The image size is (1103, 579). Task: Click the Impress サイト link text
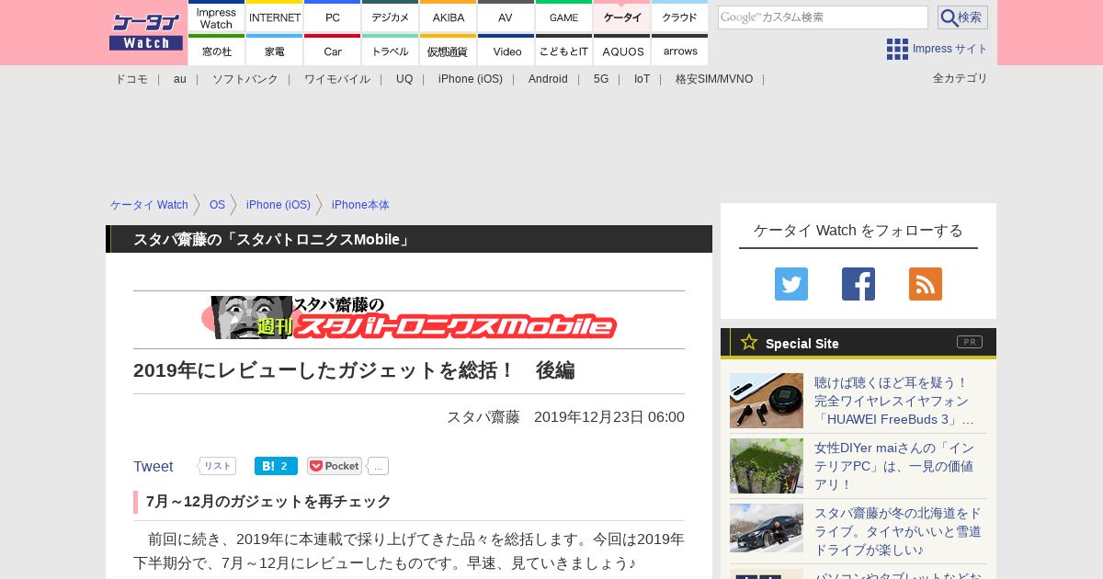(x=950, y=49)
